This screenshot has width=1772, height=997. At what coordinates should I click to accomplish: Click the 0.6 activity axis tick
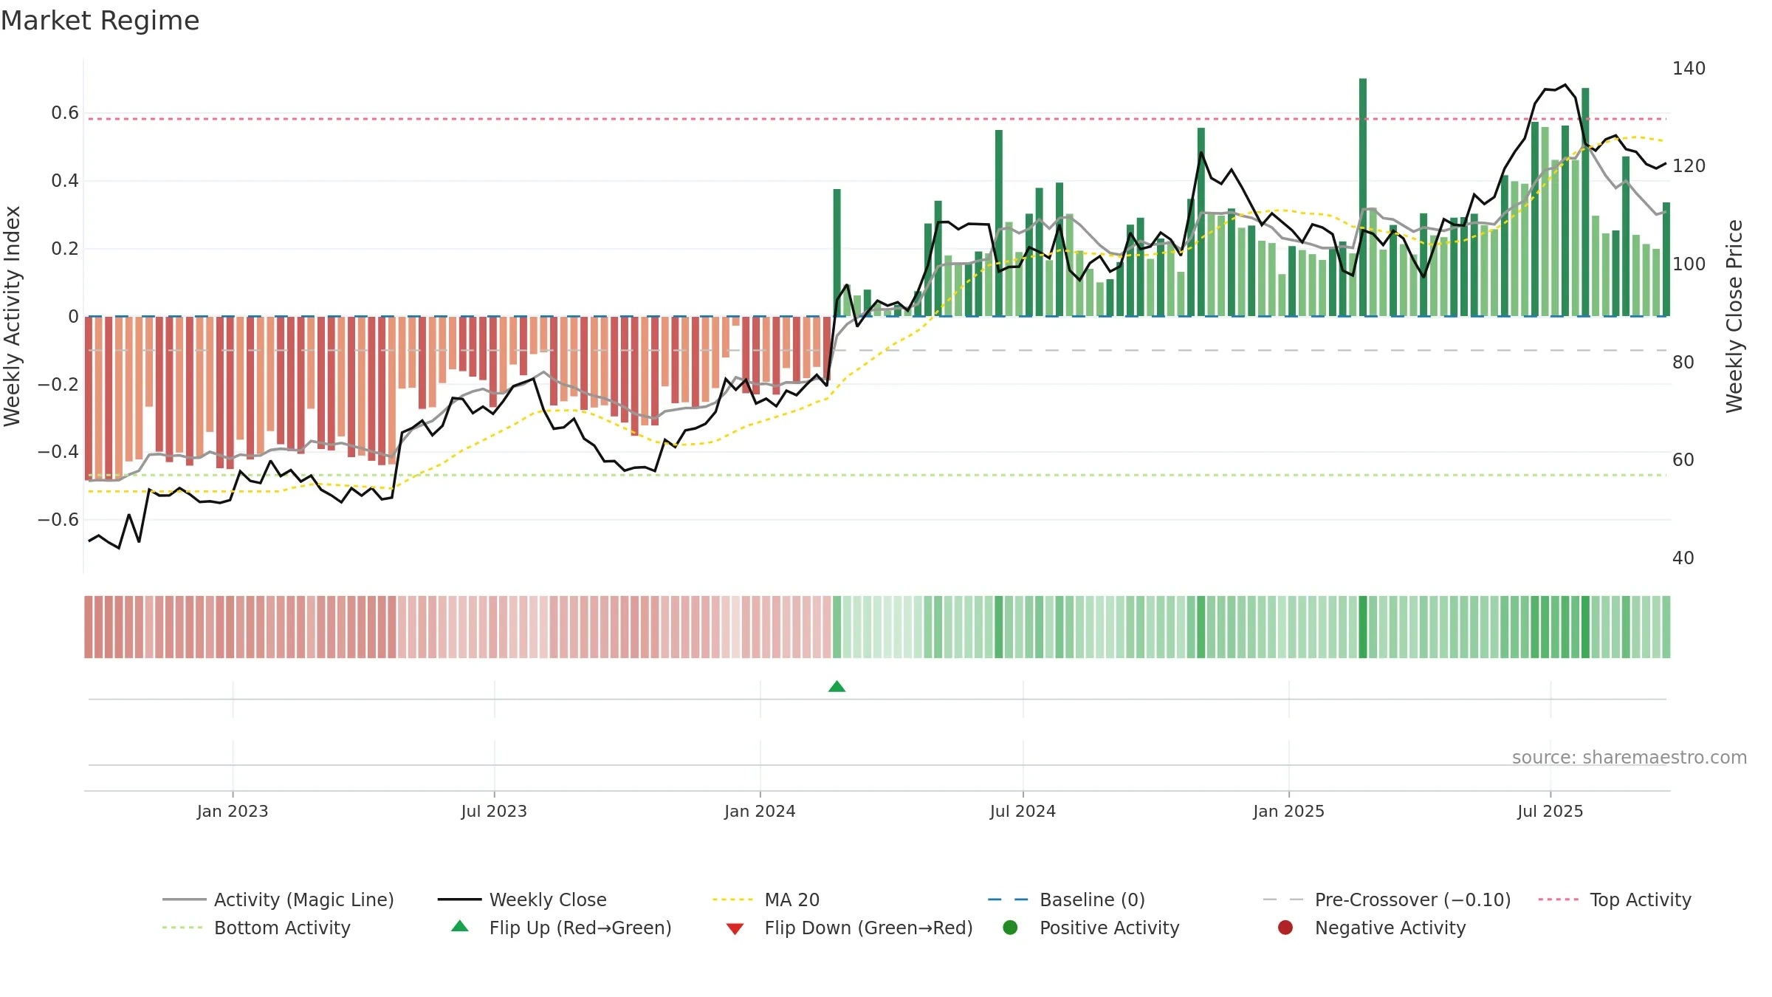[65, 113]
